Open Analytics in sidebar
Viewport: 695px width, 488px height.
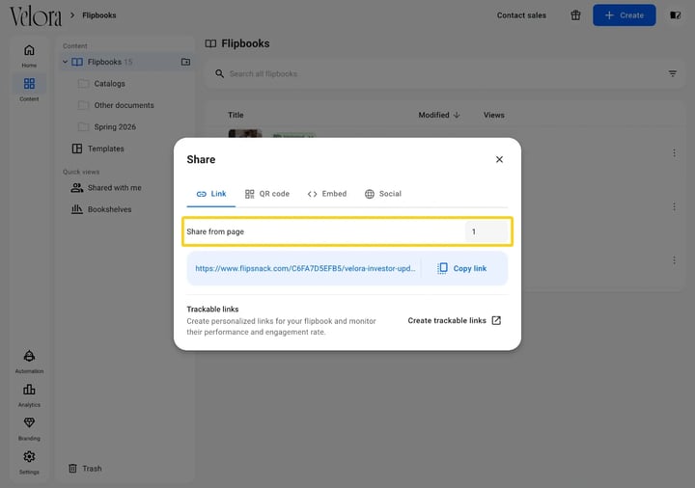[x=29, y=395]
